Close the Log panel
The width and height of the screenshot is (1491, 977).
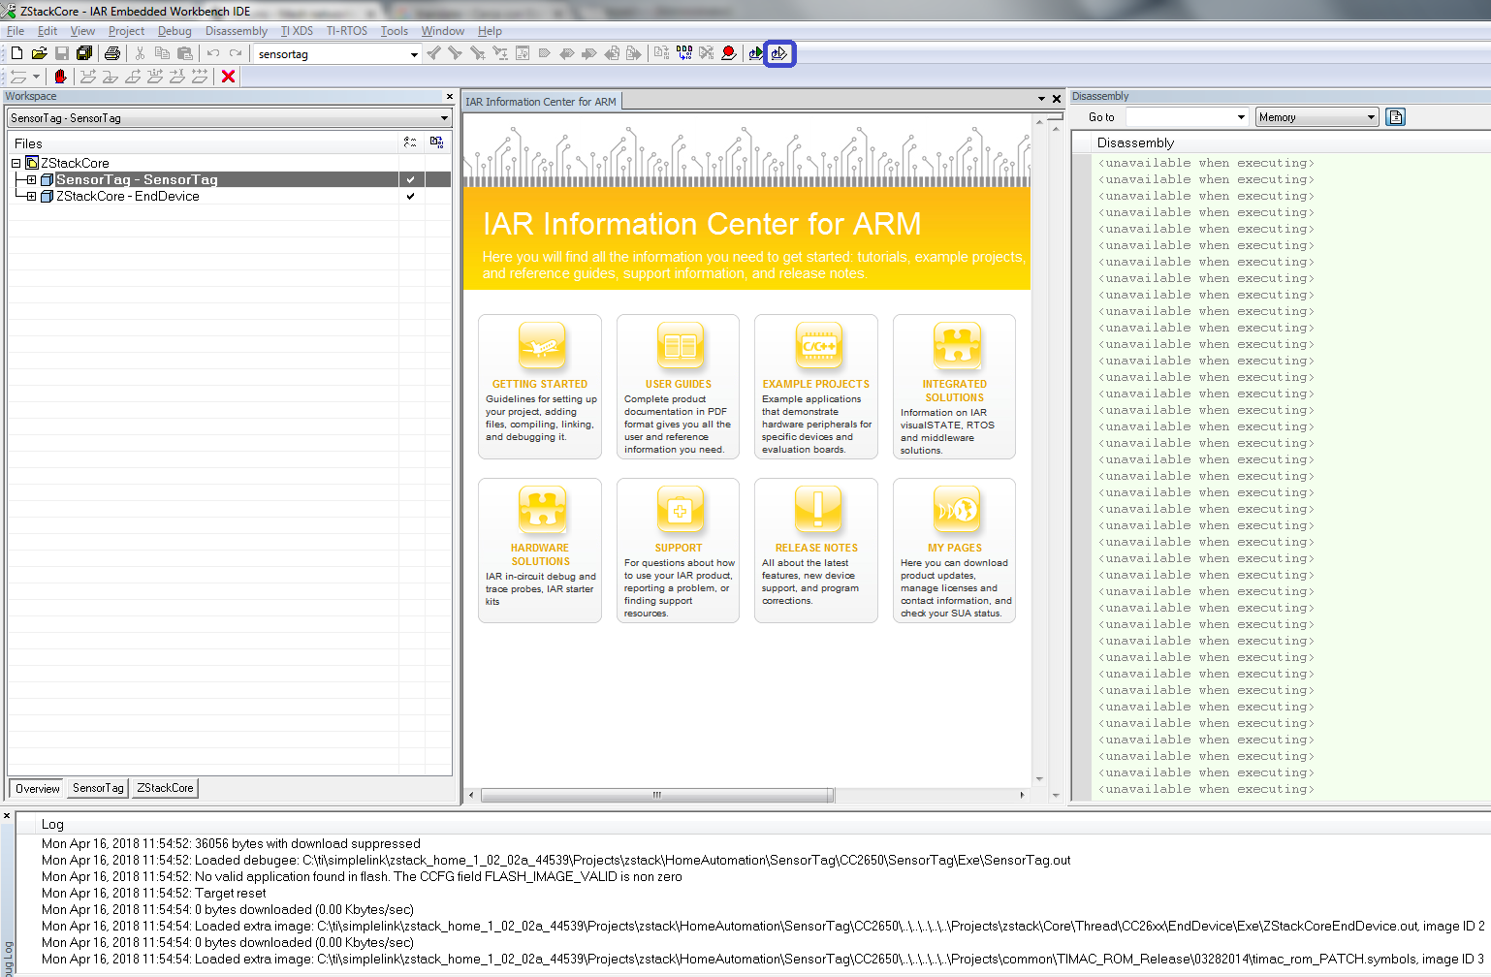[x=7, y=816]
